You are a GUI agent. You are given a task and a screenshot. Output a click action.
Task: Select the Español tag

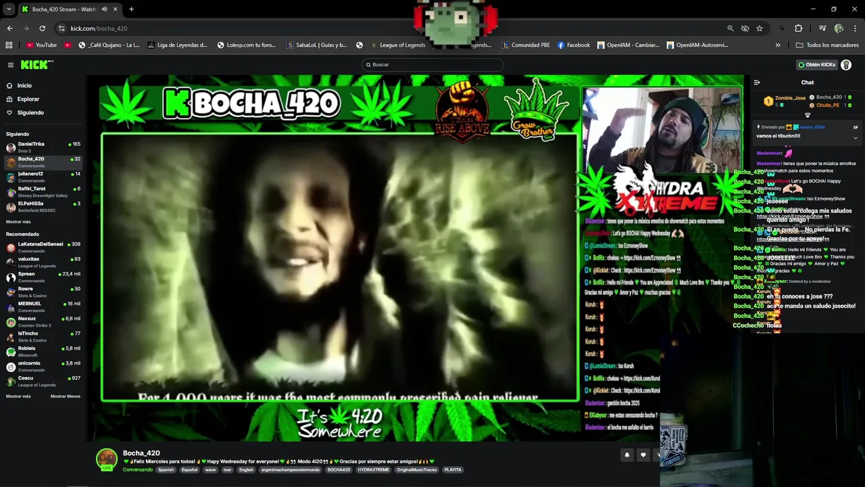[x=189, y=469]
